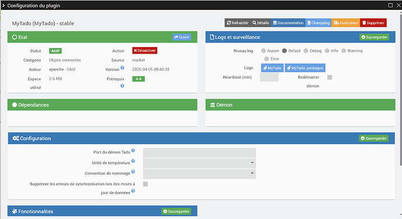Click the version date 2025-04-05 09:40:38

(151, 69)
